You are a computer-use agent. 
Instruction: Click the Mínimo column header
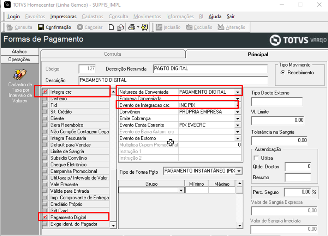pos(196,184)
